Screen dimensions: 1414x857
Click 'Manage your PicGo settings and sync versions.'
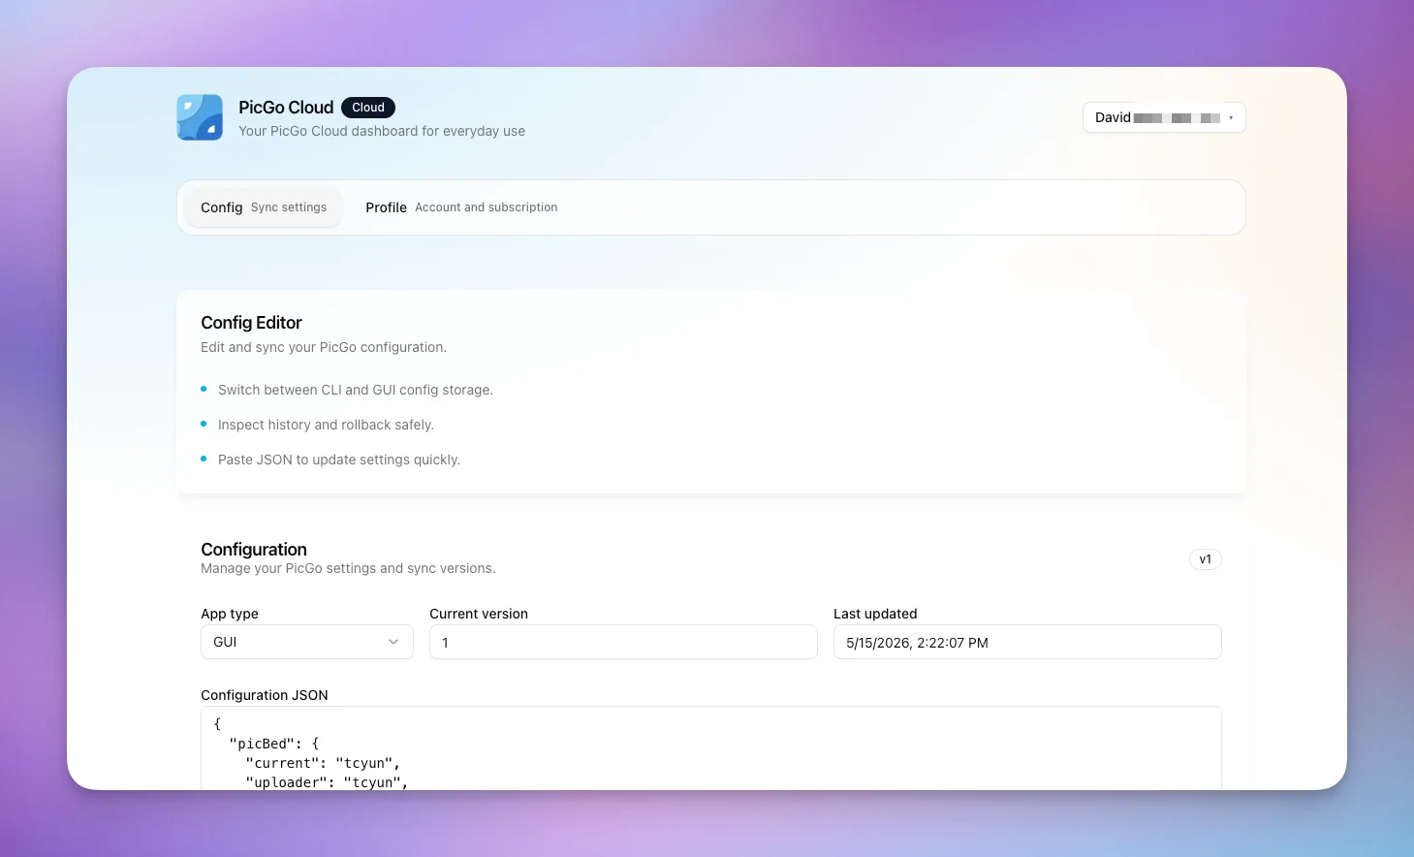point(348,568)
